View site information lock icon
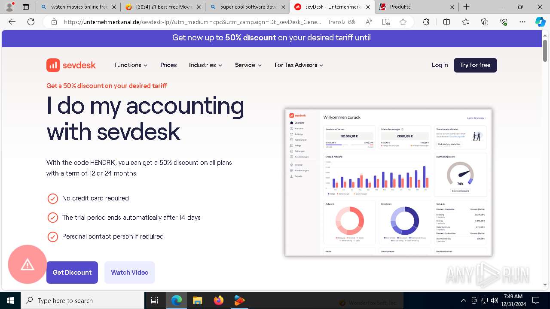This screenshot has width=550, height=309. pos(54,22)
